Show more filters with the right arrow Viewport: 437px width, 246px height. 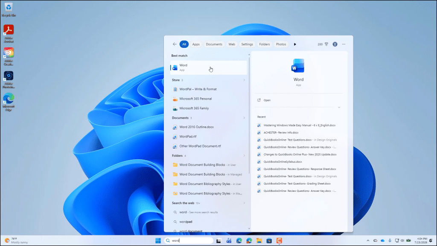pos(295,44)
